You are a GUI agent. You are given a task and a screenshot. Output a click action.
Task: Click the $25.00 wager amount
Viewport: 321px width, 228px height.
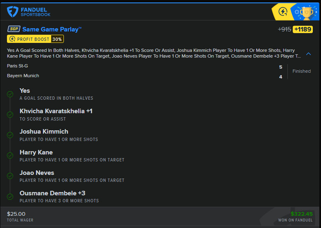click(16, 214)
